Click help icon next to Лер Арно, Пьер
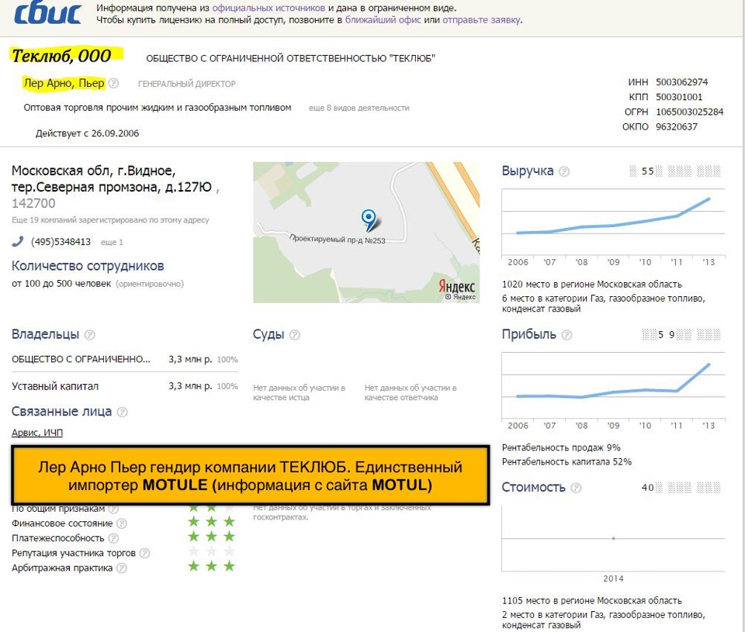Image resolution: width=745 pixels, height=632 pixels. click(113, 83)
